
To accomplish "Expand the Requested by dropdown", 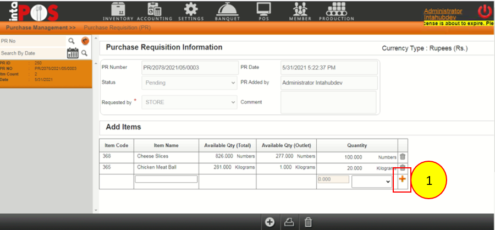I will [x=189, y=102].
